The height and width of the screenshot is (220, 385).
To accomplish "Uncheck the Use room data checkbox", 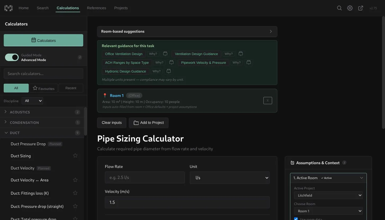I will coord(296,219).
